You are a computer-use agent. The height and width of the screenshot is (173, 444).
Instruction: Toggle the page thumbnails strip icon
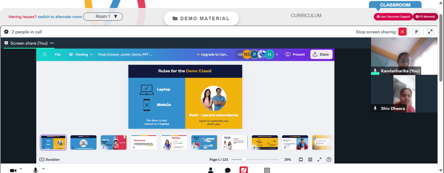click(301, 159)
